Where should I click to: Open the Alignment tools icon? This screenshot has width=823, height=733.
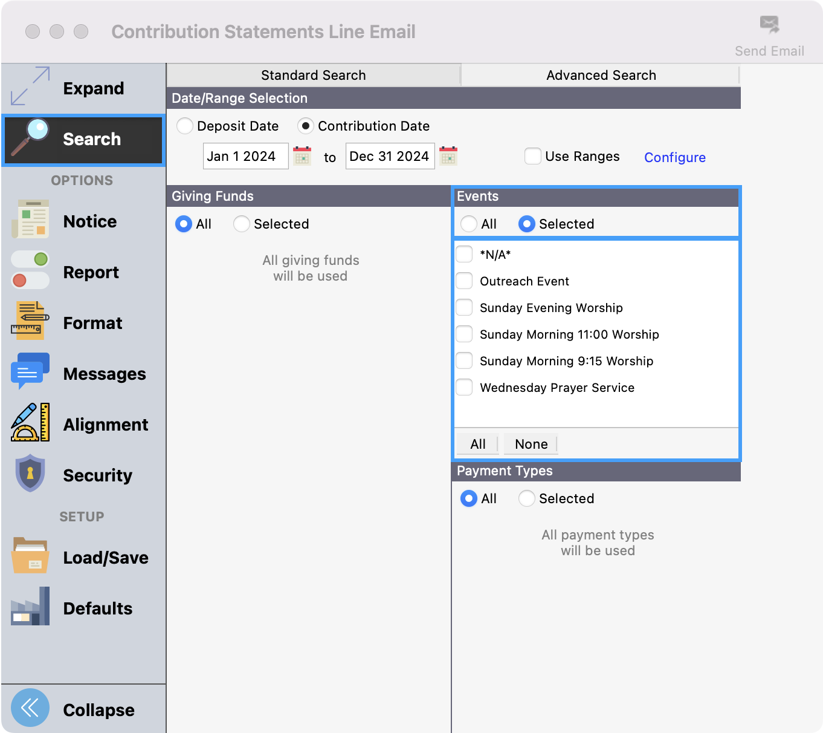pos(30,422)
